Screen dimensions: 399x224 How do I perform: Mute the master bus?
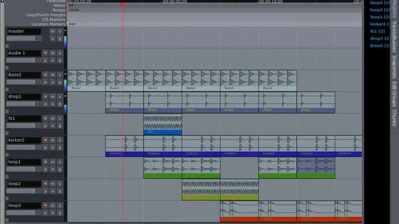pyautogui.click(x=52, y=31)
